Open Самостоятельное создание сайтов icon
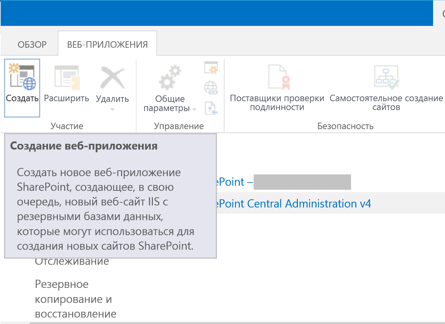Viewport: 445px width, 324px height. point(386,77)
